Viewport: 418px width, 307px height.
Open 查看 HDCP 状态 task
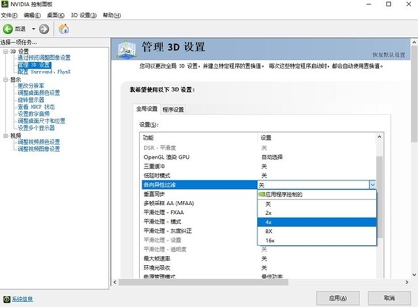coord(36,107)
